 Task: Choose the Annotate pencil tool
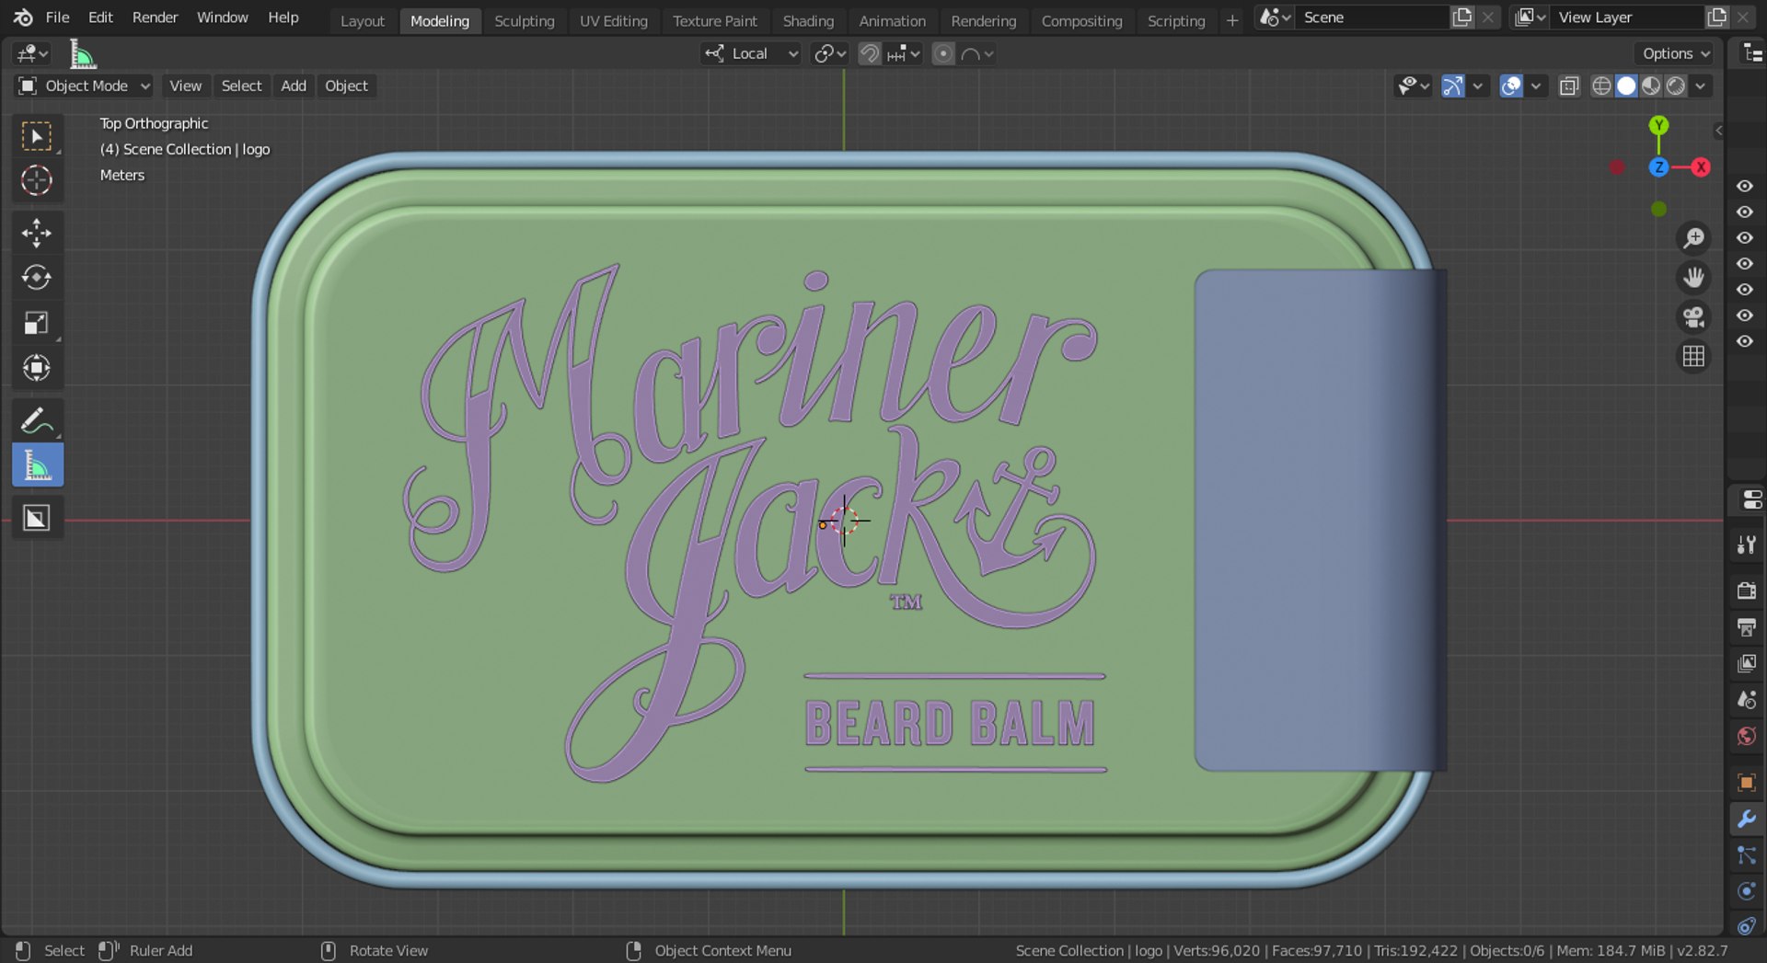37,421
